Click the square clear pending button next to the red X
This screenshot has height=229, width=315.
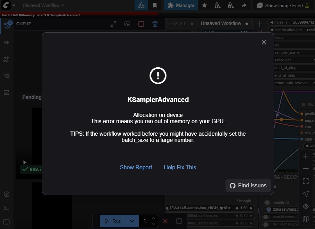tap(179, 221)
